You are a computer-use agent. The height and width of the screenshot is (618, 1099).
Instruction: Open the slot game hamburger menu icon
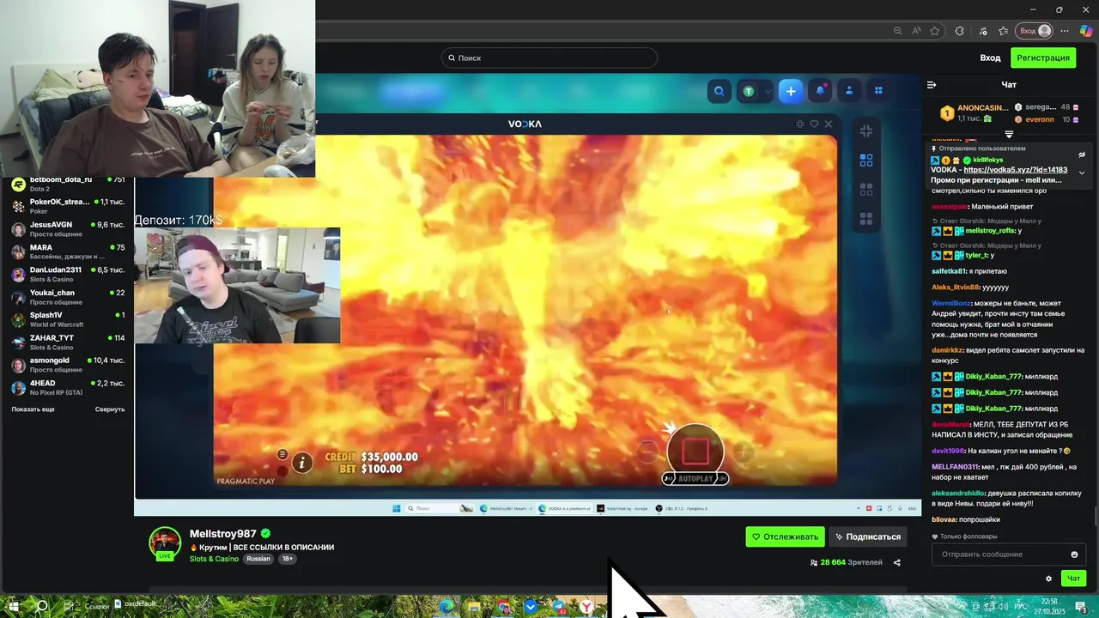coord(282,454)
